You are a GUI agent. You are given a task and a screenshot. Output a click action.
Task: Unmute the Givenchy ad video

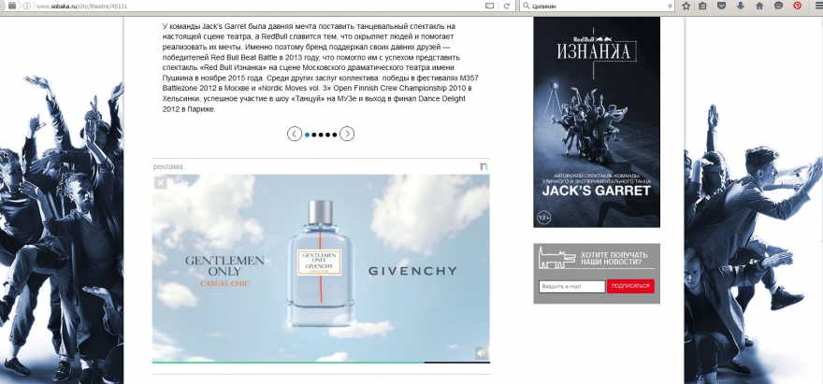coord(480,352)
